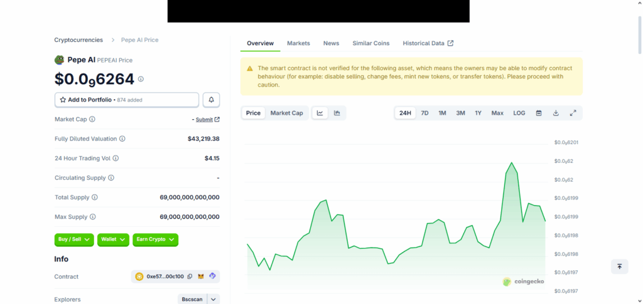This screenshot has width=643, height=304.
Task: Add token to MetaMask via fox icon
Action: [x=201, y=276]
